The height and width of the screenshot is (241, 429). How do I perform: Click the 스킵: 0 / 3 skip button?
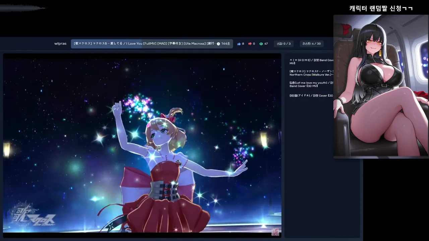[284, 44]
